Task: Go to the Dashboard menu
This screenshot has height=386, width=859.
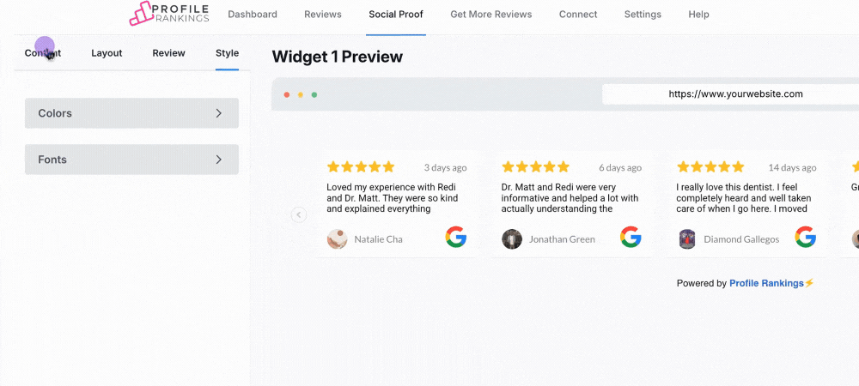Action: coord(253,15)
